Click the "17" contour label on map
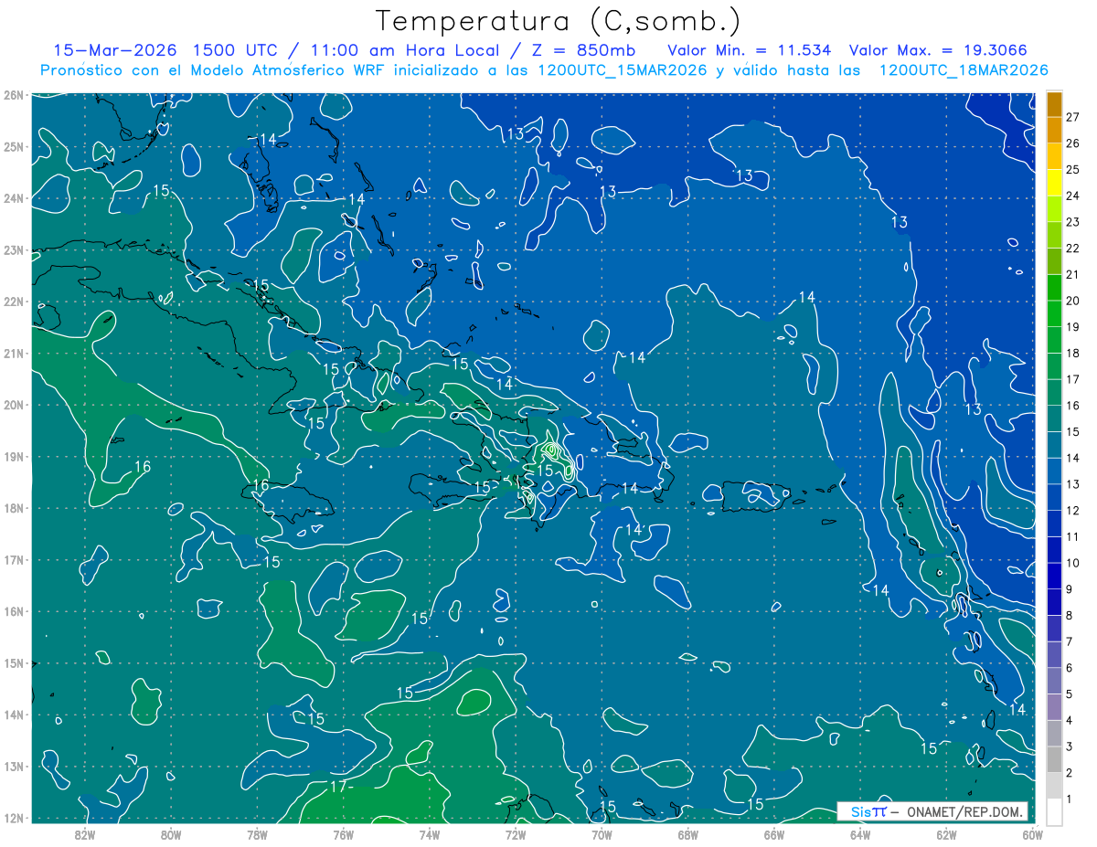 click(x=338, y=786)
